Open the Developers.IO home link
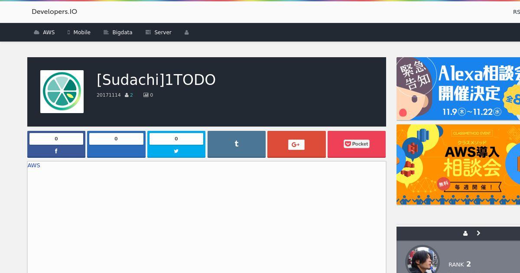520x273 pixels. [x=54, y=12]
